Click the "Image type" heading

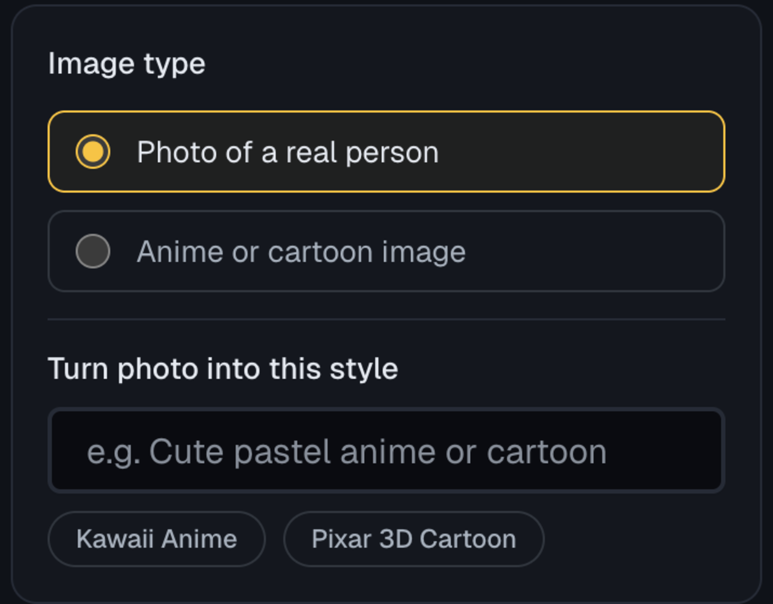pos(127,64)
